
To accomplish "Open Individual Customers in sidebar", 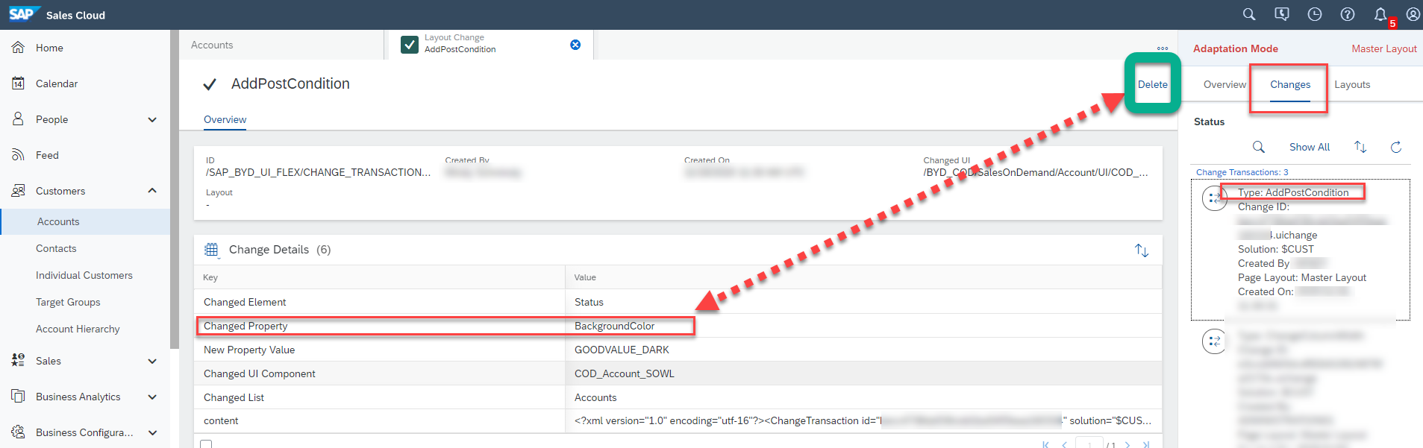I will pyautogui.click(x=84, y=275).
